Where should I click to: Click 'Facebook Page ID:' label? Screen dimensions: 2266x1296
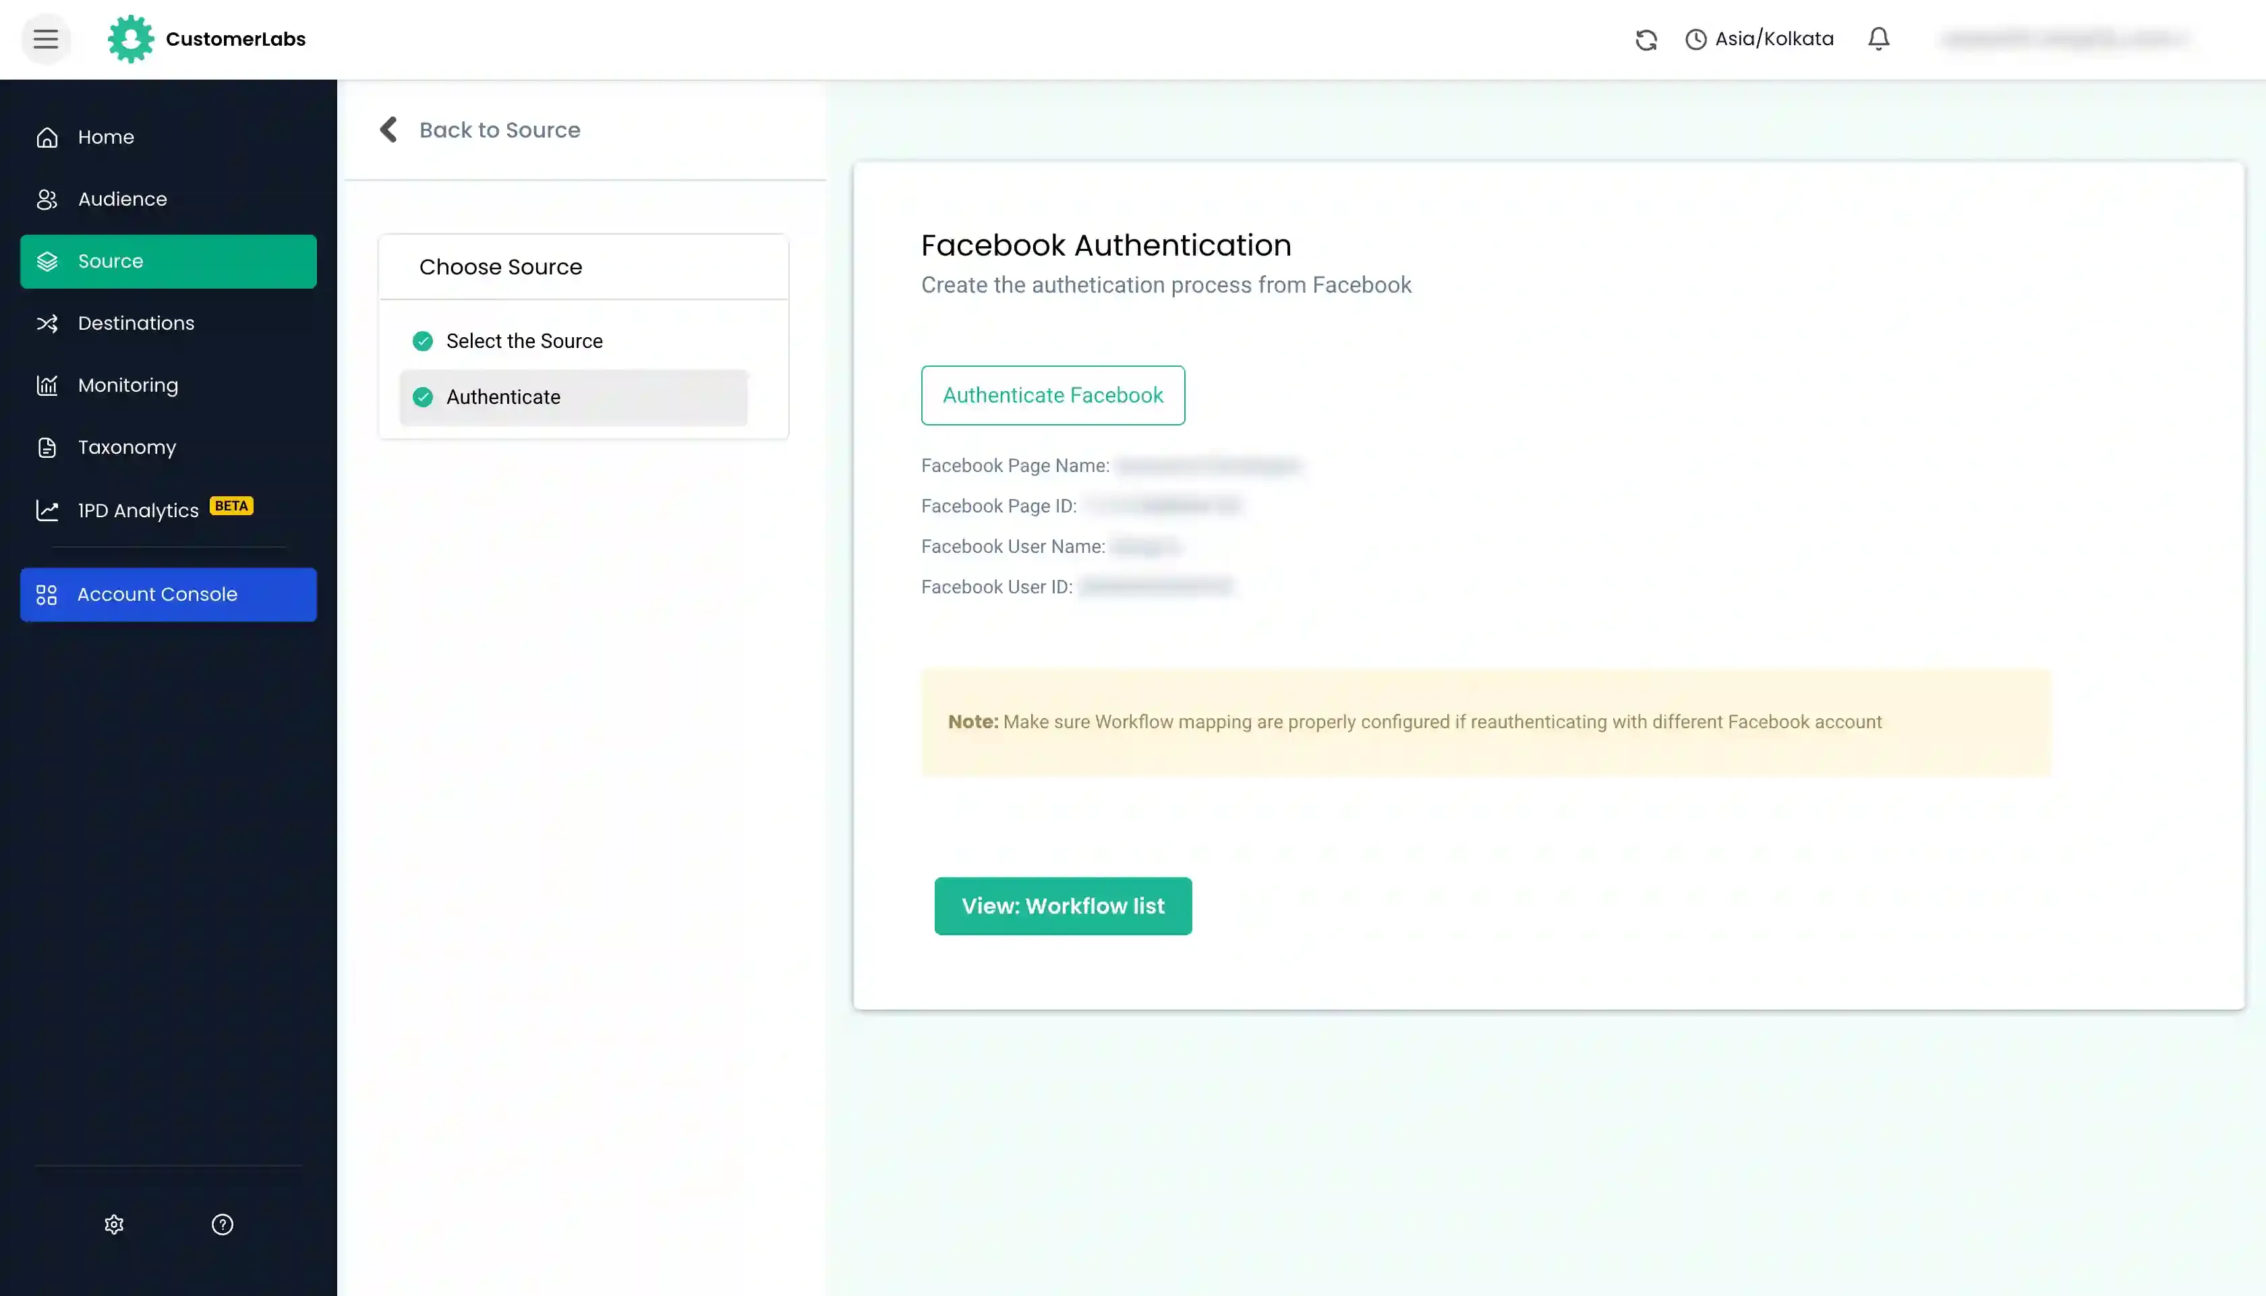(999, 506)
